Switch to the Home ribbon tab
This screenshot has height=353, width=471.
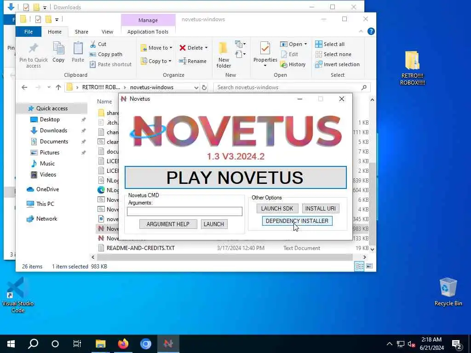point(55,32)
